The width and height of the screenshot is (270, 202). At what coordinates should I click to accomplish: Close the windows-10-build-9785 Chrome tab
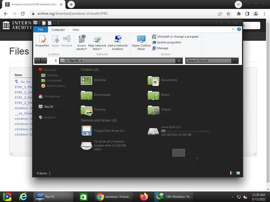coord(61,4)
